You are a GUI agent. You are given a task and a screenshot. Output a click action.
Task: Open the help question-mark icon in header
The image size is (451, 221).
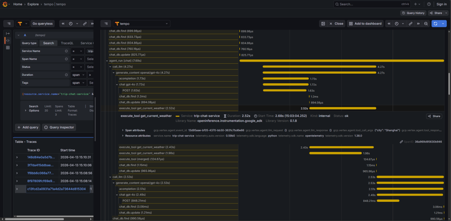pos(429,4)
